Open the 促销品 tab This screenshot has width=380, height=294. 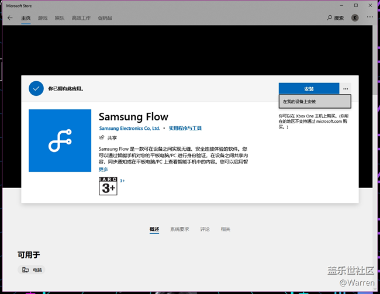click(x=106, y=18)
